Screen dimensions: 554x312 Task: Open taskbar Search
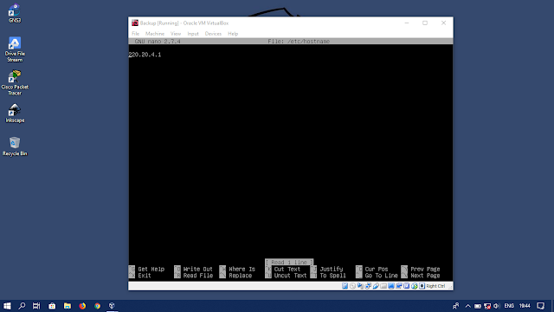(22, 306)
